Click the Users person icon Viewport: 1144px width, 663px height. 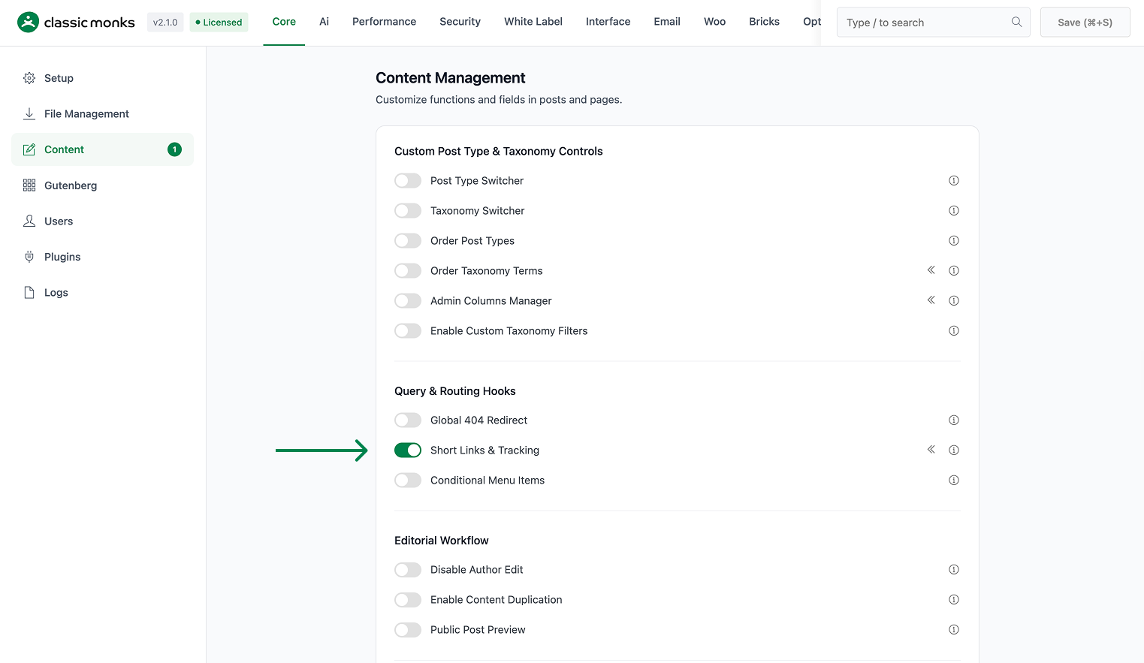[29, 221]
